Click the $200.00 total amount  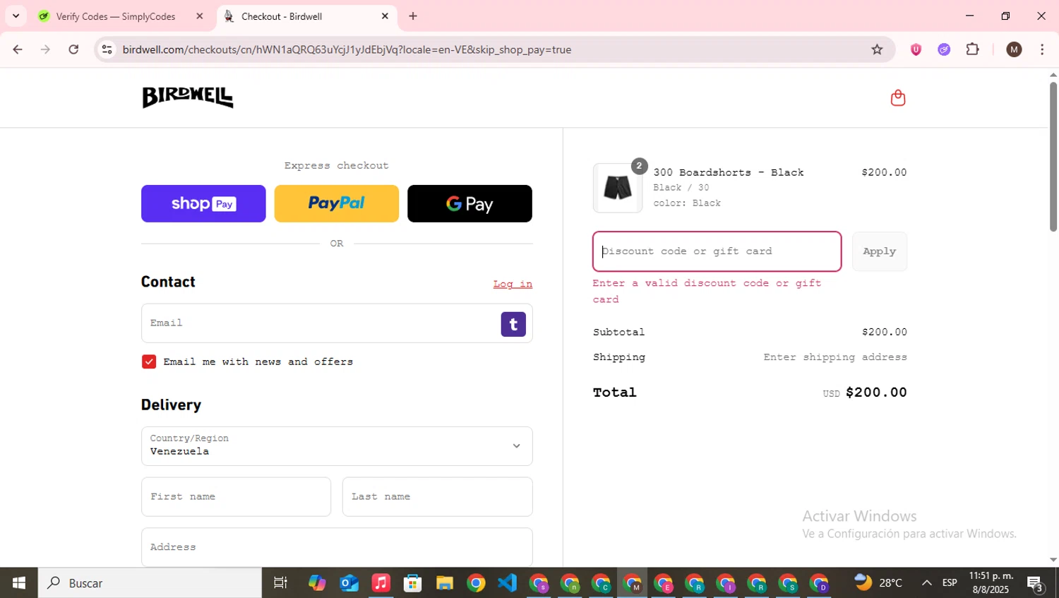pos(876,393)
